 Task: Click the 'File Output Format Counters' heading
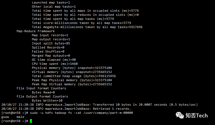(x=42, y=96)
